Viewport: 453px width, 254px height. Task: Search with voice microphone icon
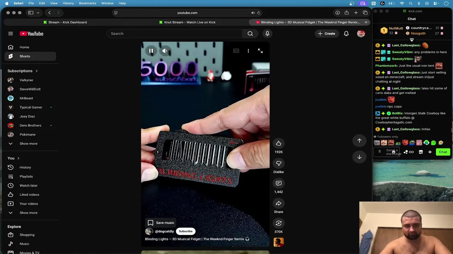[x=267, y=34]
